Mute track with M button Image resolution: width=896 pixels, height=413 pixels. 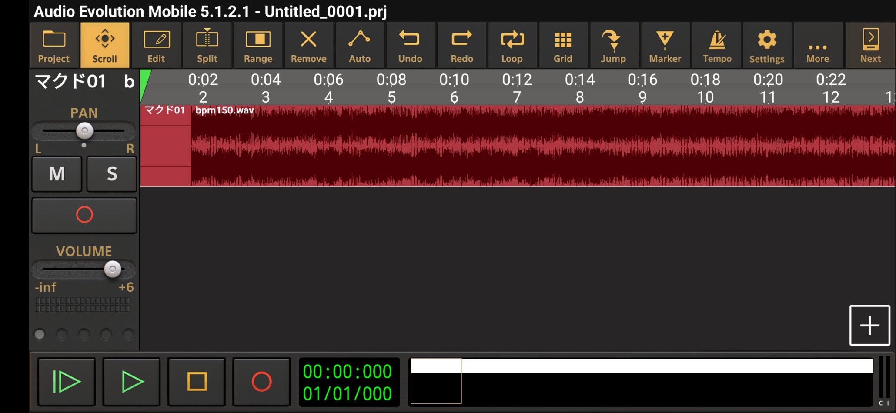57,174
